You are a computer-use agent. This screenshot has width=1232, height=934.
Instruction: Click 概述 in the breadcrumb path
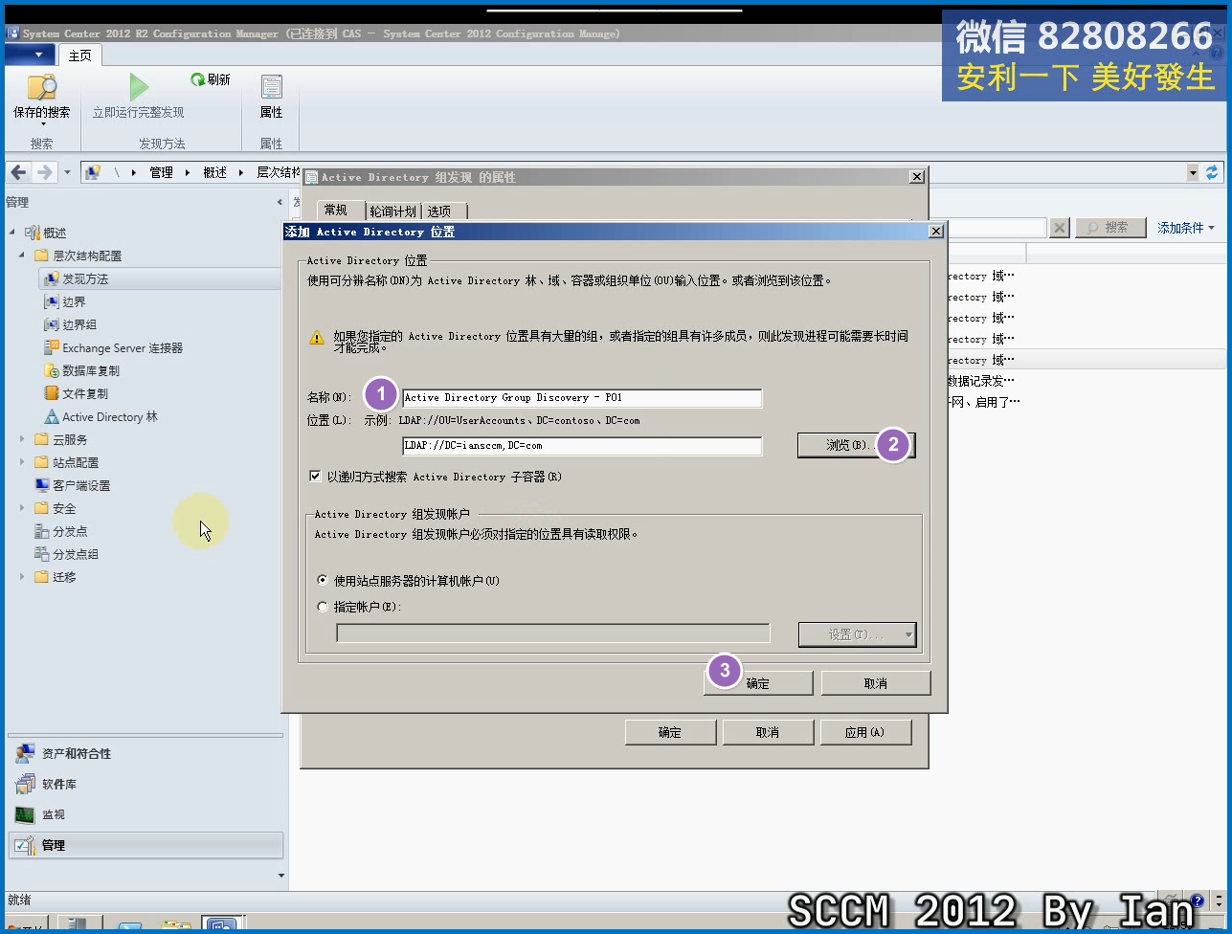[x=214, y=172]
